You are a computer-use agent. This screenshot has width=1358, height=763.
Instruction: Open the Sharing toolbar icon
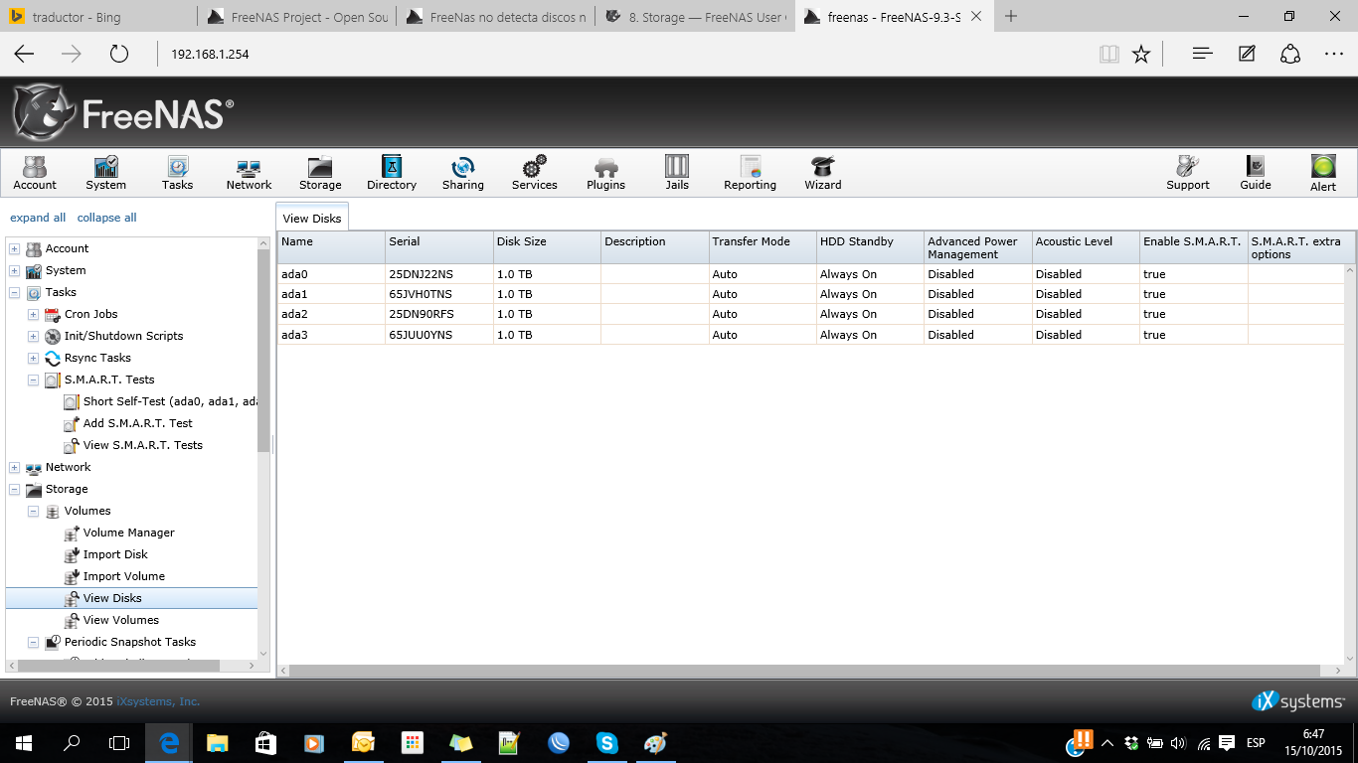coord(463,173)
